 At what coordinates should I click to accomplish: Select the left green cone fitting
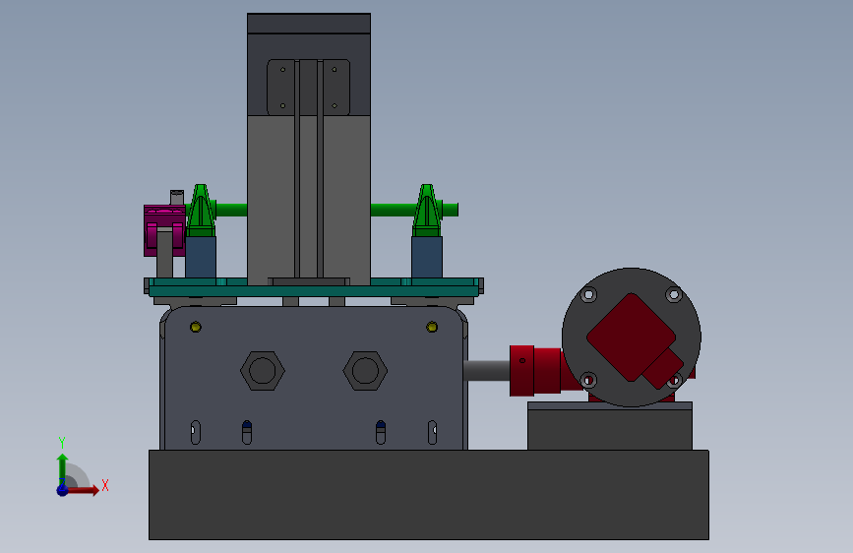tap(201, 211)
